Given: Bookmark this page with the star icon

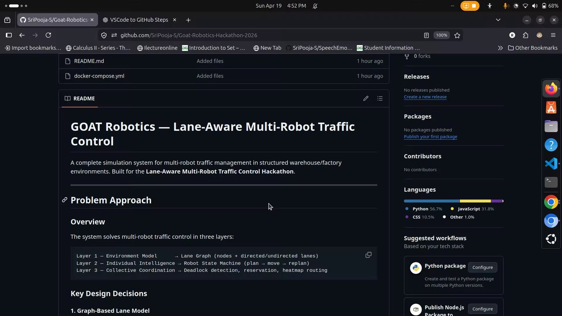Looking at the screenshot, I should click(457, 35).
